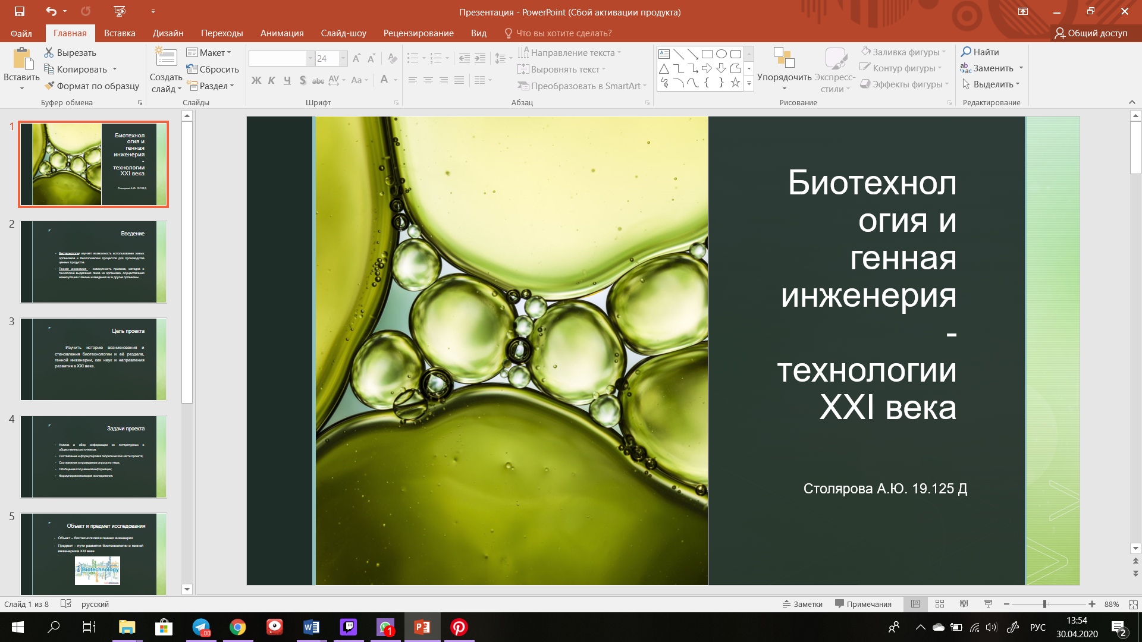
Task: Click the Сбросить reset button
Action: click(x=212, y=69)
